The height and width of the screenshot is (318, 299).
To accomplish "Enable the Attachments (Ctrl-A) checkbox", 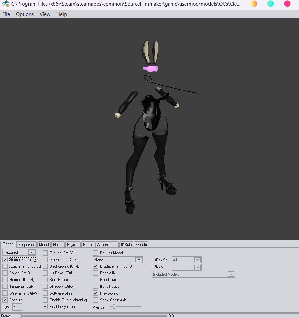I will [x=5, y=266].
